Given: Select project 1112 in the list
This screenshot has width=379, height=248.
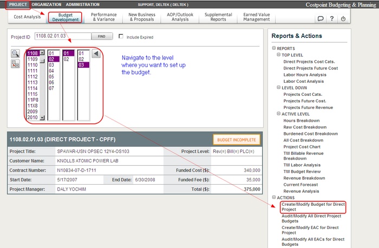Looking at the screenshot, I should [32, 76].
